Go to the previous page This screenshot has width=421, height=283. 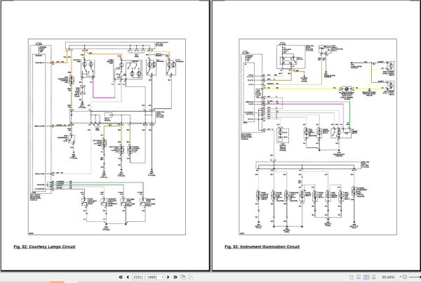point(128,277)
